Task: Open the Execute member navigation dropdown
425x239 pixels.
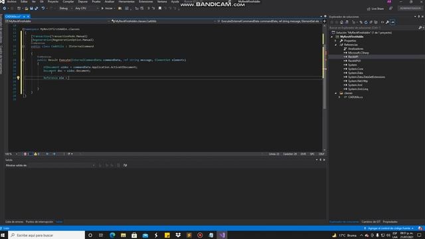Action: point(270,21)
